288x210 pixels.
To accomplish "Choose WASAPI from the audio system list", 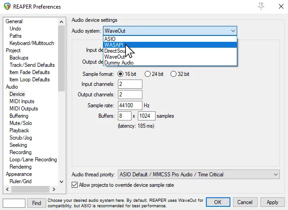I will [170, 45].
